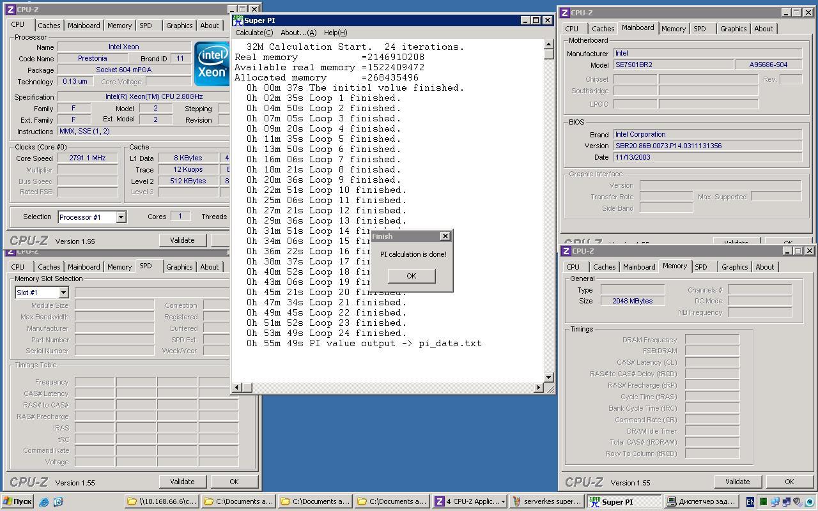Screen dimensions: 818x511
Task: Open Memory tab in the CPU tab window
Action: pyautogui.click(x=120, y=26)
